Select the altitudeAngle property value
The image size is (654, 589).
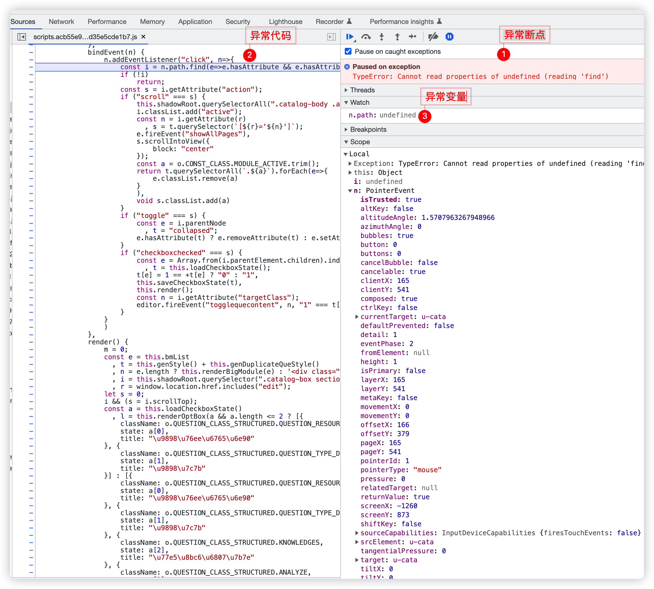(458, 218)
